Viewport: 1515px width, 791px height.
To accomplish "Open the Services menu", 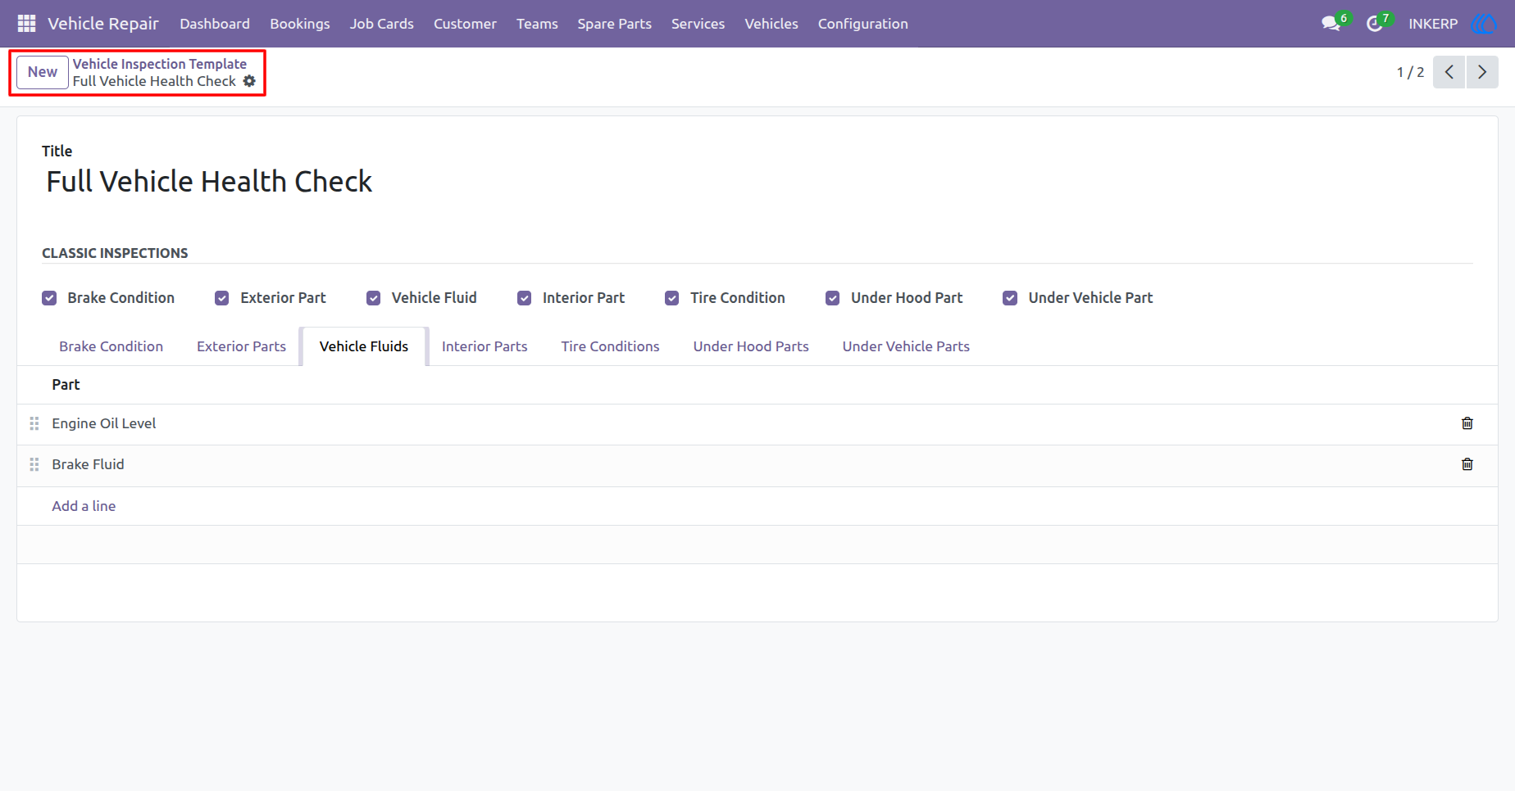I will click(698, 24).
